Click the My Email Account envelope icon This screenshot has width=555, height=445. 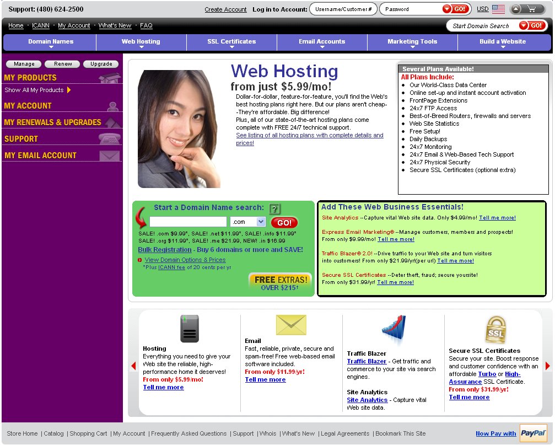click(109, 156)
